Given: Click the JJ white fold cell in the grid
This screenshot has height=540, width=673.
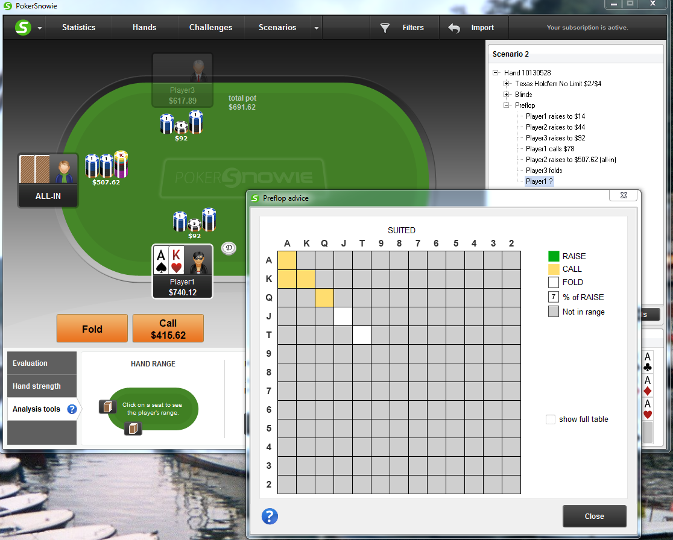Looking at the screenshot, I should point(343,316).
